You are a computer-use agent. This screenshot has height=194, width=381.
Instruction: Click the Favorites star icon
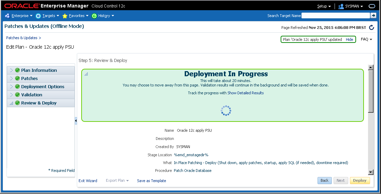click(x=65, y=16)
